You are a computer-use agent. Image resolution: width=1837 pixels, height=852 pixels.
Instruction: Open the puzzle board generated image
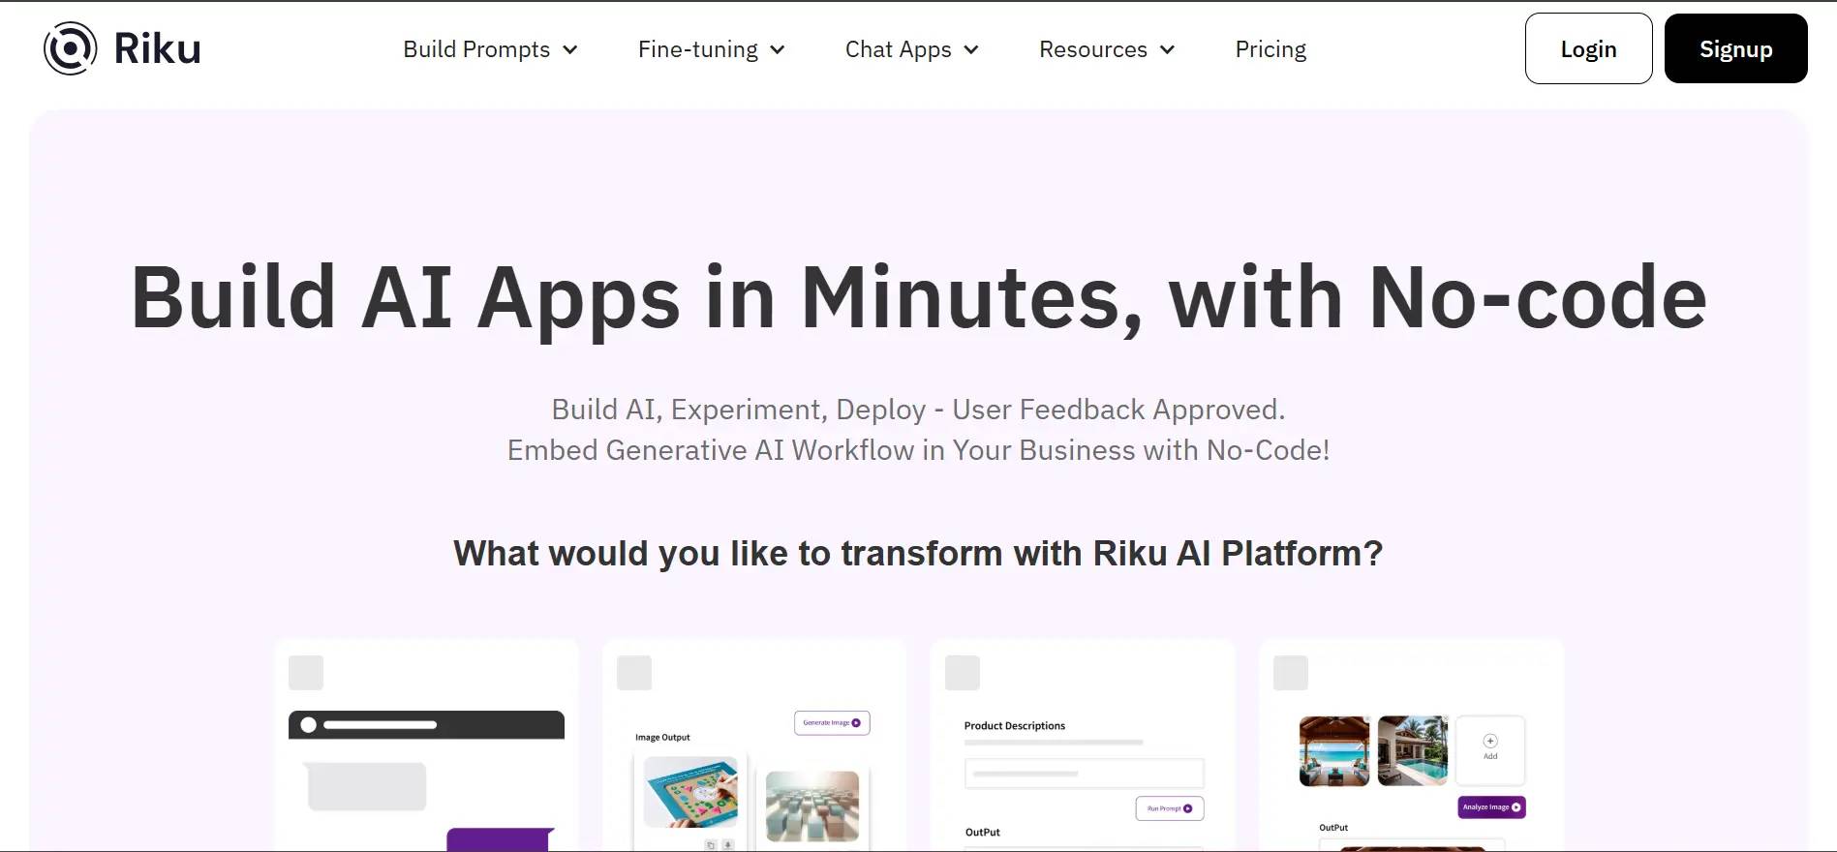[x=690, y=792]
